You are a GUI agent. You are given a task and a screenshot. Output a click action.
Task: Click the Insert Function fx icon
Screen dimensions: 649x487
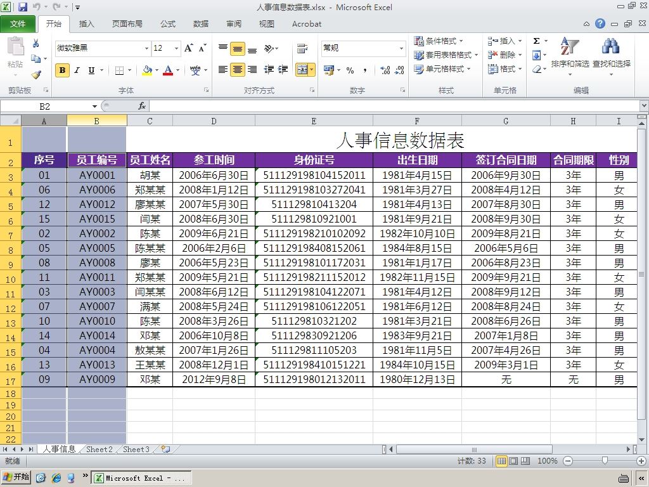[142, 106]
